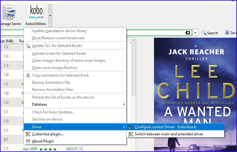Open the highlighted Driver submenu
The image size is (237, 152).
coord(75,127)
